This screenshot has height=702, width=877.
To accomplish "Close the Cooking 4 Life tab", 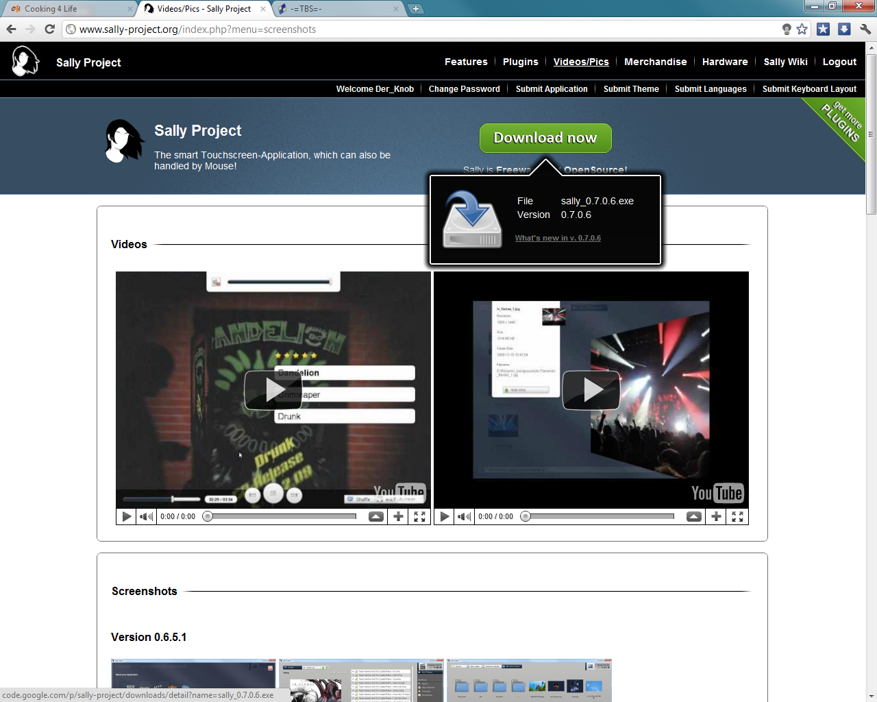I will [x=130, y=9].
